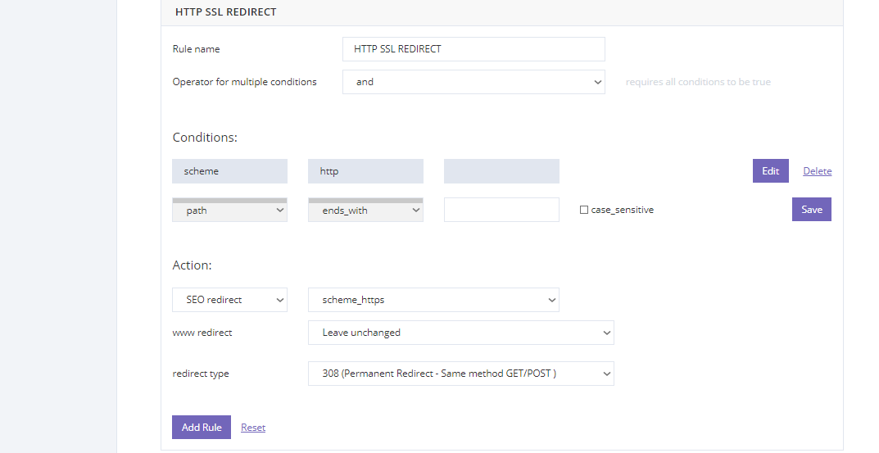
Task: Open the ends_with operator dropdown
Action: click(x=365, y=211)
